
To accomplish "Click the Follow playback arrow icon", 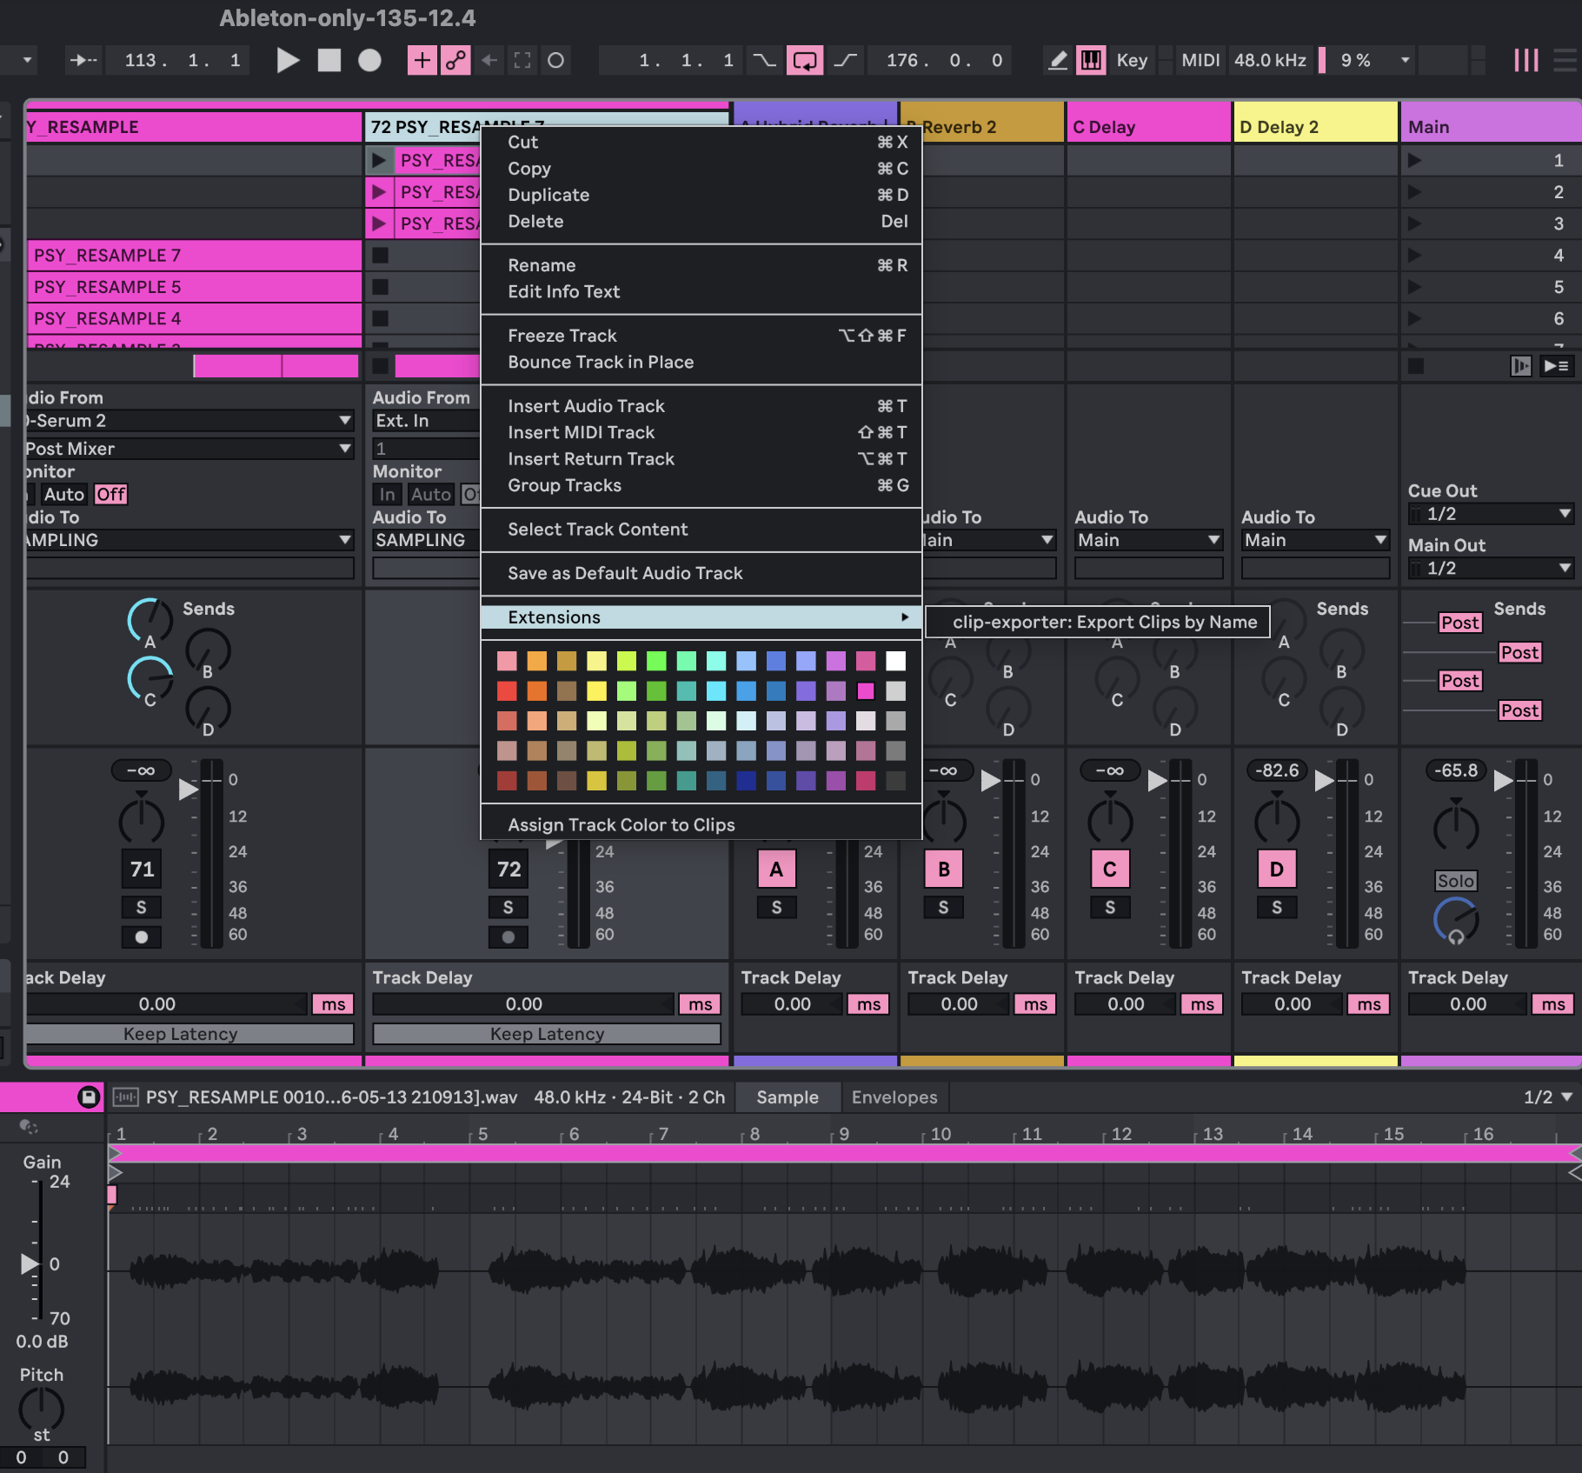I will [84, 60].
